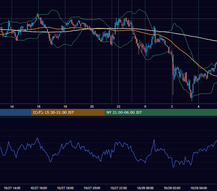This screenshot has width=217, height=191.
Task: Click the 10/28 02:00 date label
Action: 172,188
